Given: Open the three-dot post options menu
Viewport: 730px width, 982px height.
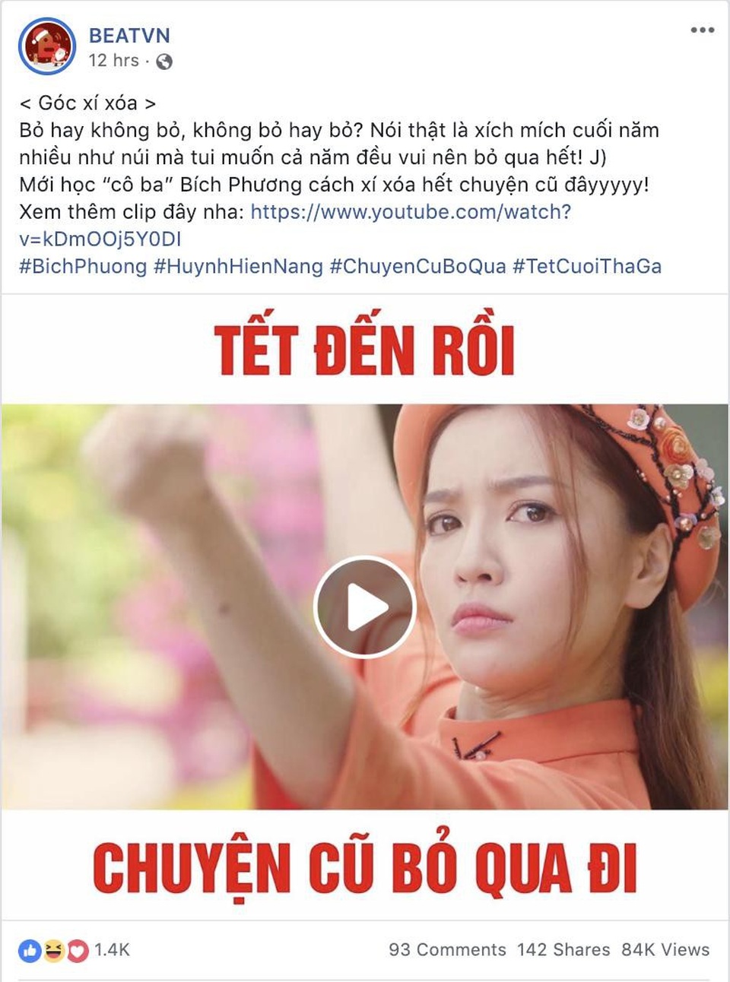Looking at the screenshot, I should click(702, 30).
